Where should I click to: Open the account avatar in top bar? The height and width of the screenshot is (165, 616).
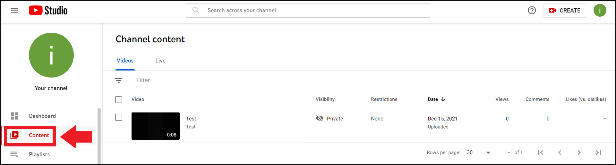[x=600, y=10]
